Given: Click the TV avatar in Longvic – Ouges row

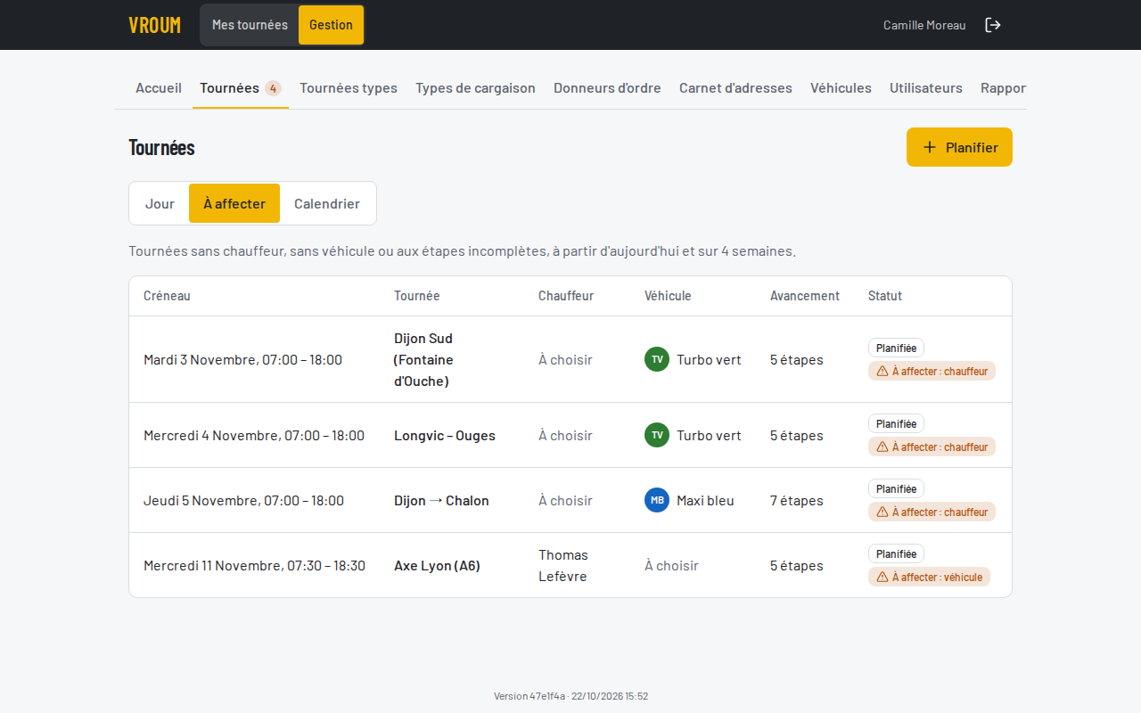Looking at the screenshot, I should (x=657, y=435).
